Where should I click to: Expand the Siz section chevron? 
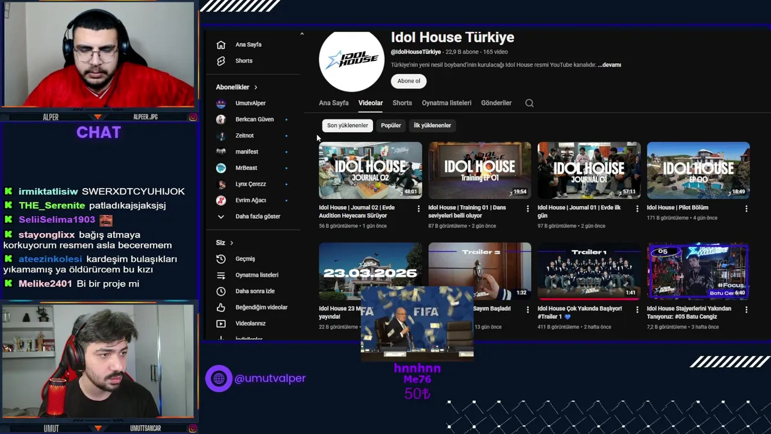point(231,243)
